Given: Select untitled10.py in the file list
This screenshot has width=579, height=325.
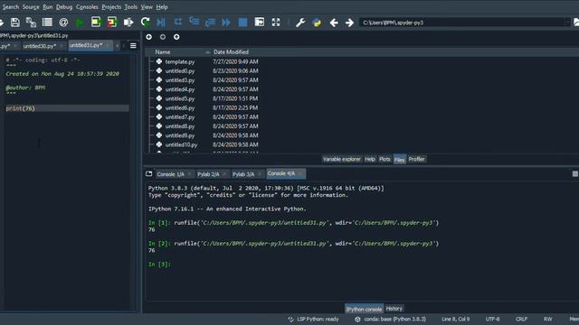Looking at the screenshot, I should pyautogui.click(x=181, y=144).
